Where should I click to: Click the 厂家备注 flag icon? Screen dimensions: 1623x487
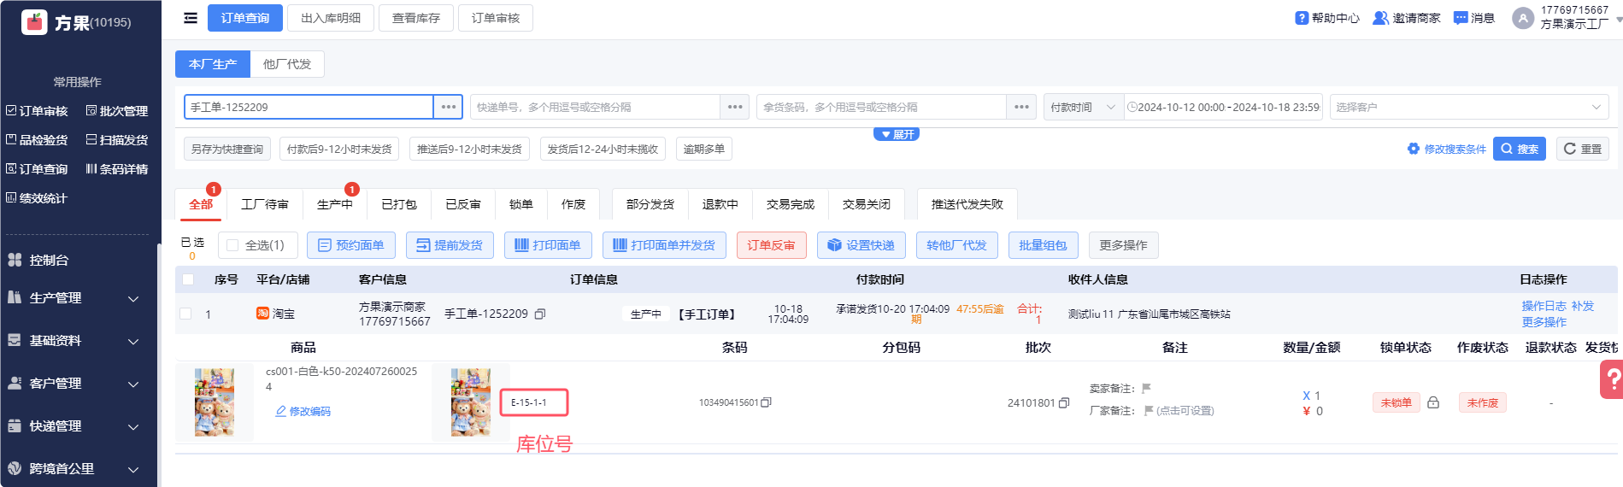[1149, 411]
